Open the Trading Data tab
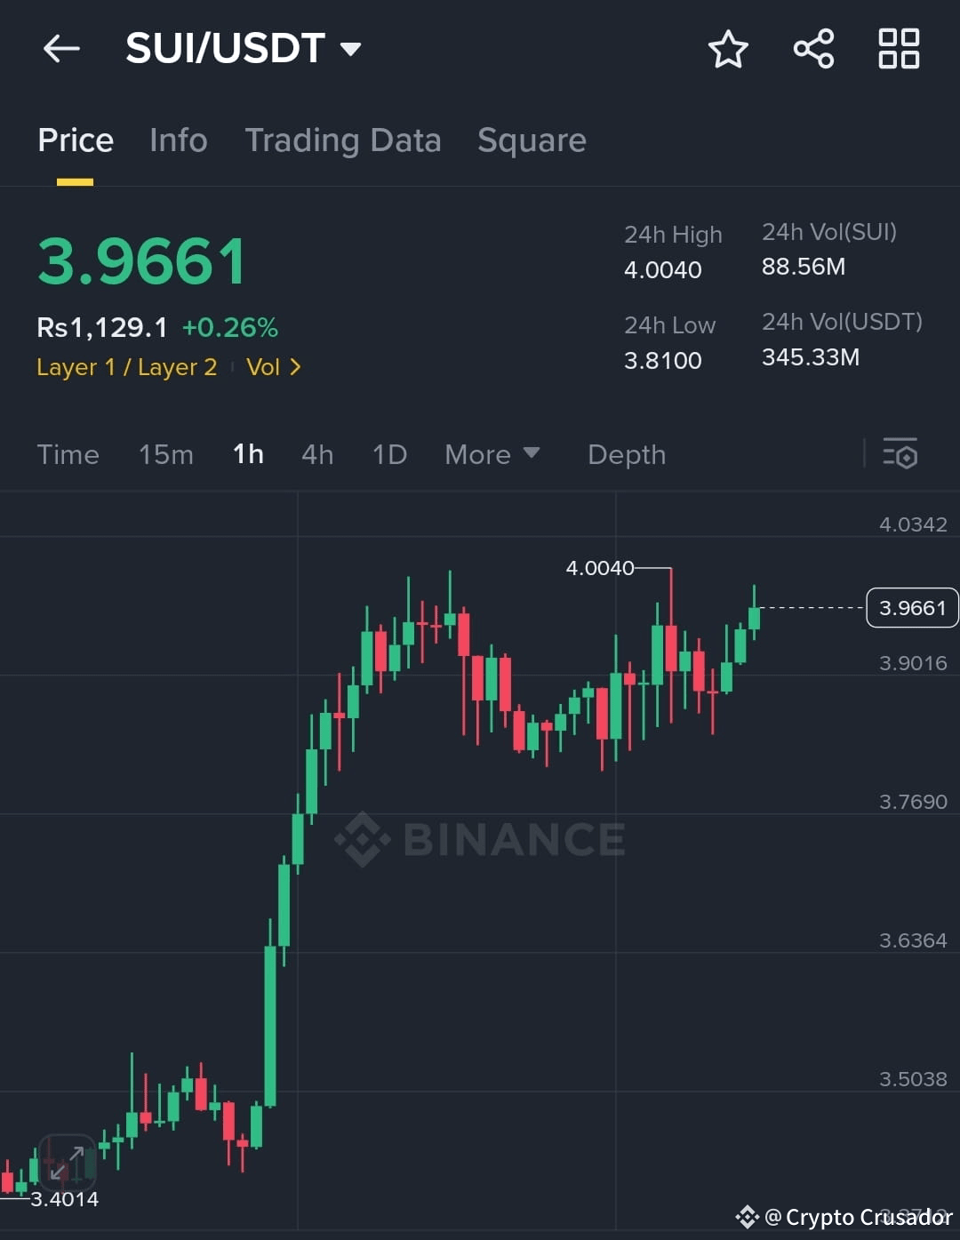This screenshot has width=960, height=1240. pyautogui.click(x=343, y=140)
